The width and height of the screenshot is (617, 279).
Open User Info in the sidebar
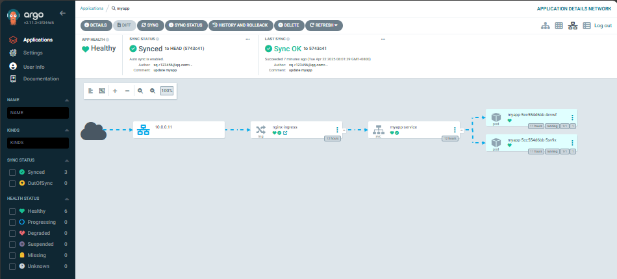pyautogui.click(x=34, y=67)
